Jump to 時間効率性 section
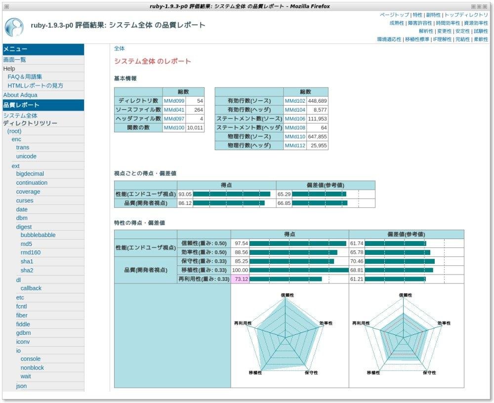This screenshot has height=403, width=494. click(448, 23)
